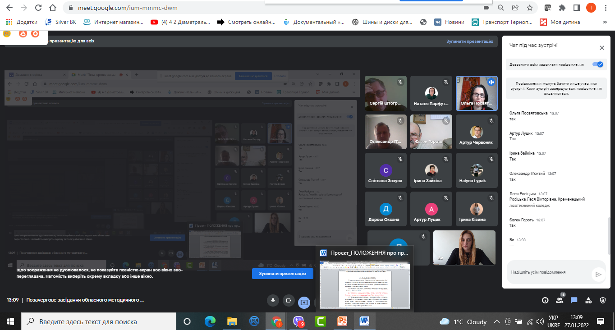This screenshot has height=330, width=615.
Task: Turn off the camera button
Action: click(x=289, y=300)
